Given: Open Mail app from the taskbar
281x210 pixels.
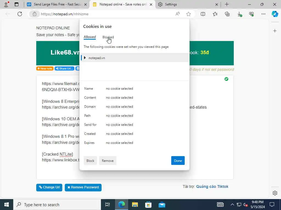Looking at the screenshot, I should tap(162, 205).
